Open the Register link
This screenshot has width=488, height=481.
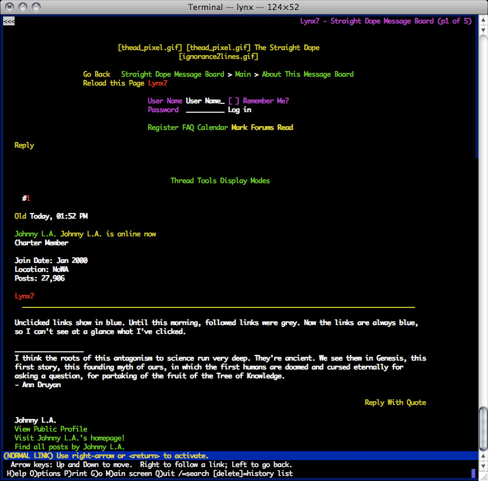tap(162, 128)
